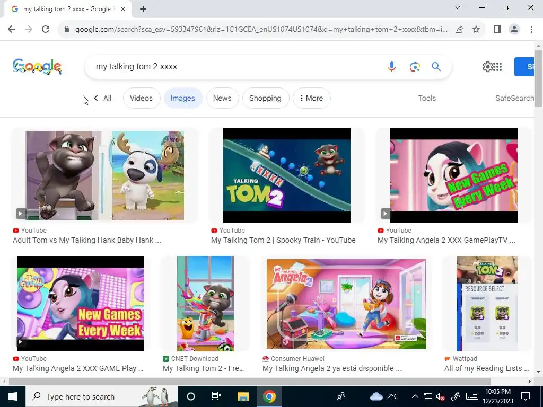This screenshot has width=543, height=407.
Task: Click the muted volume speaker icon
Action: [441, 396]
